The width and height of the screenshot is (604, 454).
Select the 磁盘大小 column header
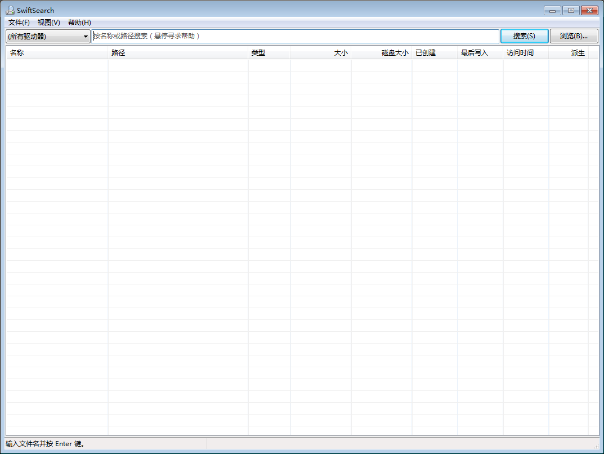click(x=382, y=53)
